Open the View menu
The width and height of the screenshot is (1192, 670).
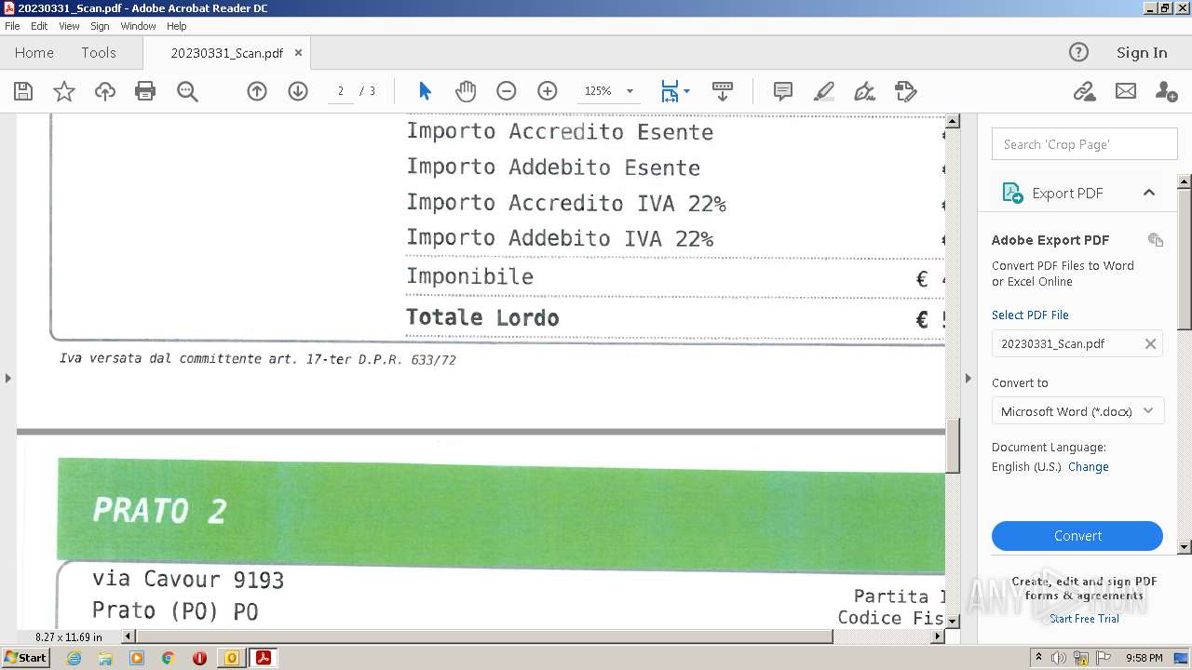(69, 26)
